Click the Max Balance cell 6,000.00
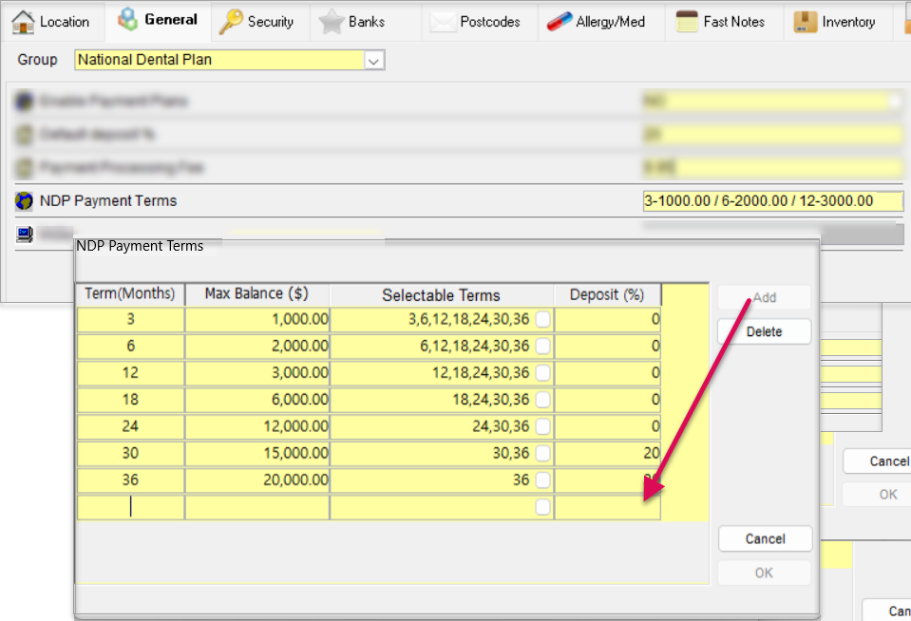The height and width of the screenshot is (621, 911). point(256,400)
